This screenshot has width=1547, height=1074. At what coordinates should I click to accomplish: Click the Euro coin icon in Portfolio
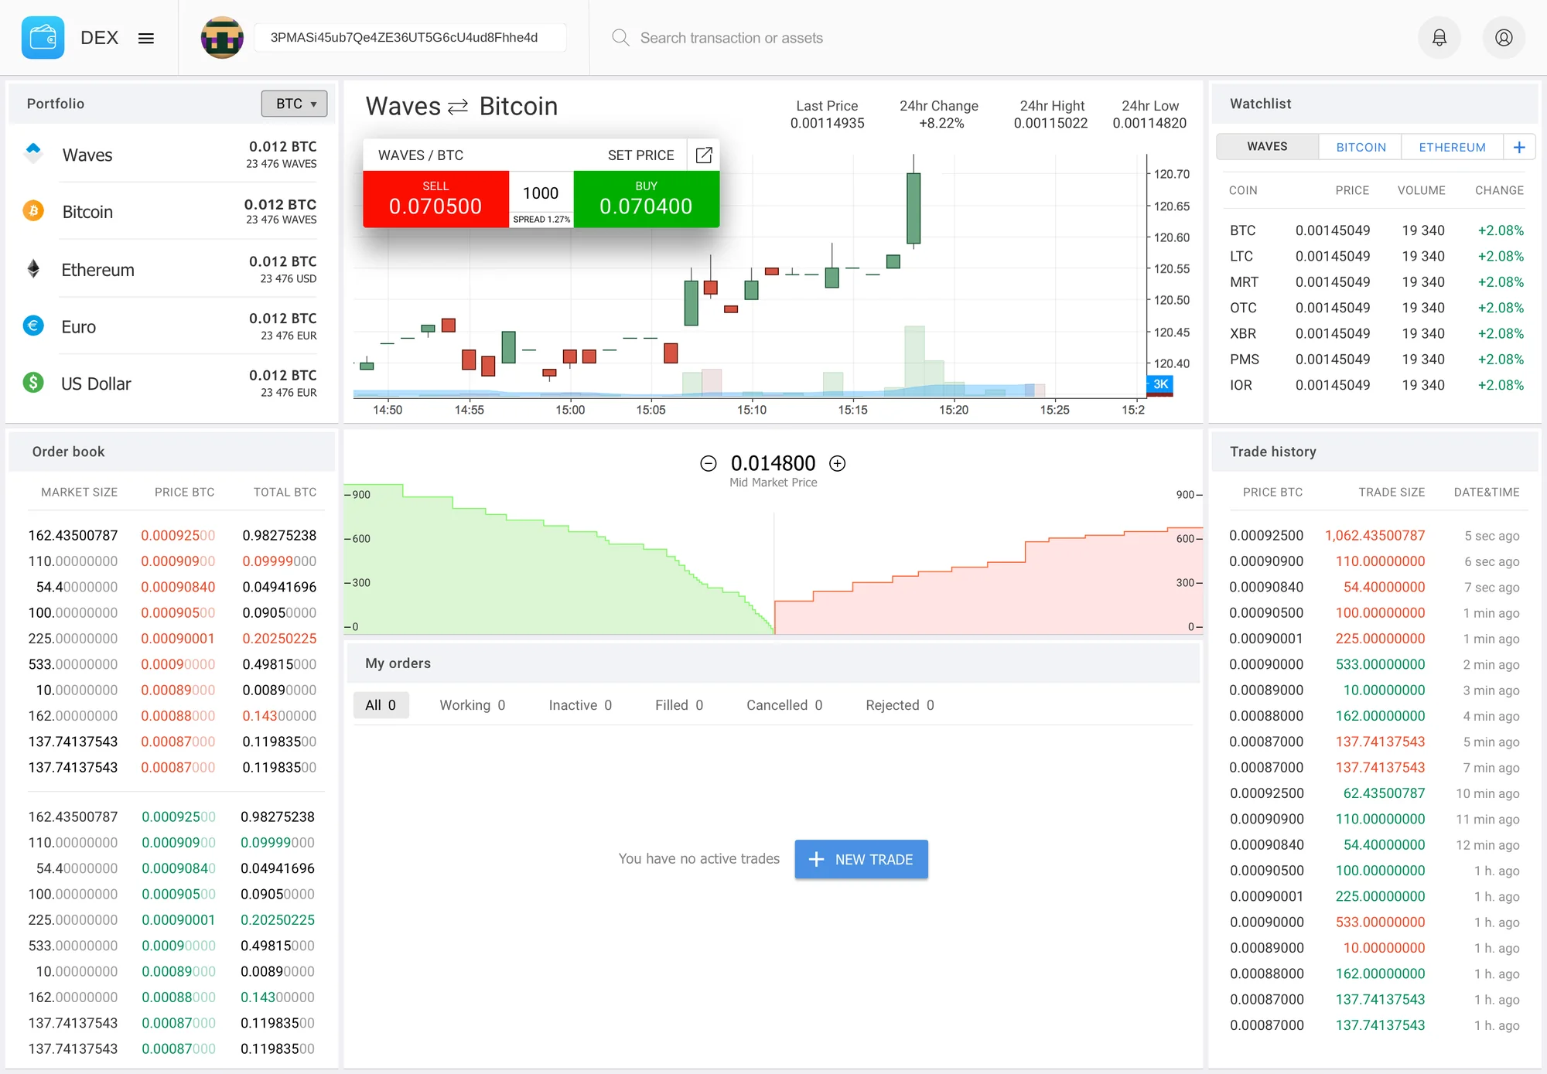pos(33,326)
